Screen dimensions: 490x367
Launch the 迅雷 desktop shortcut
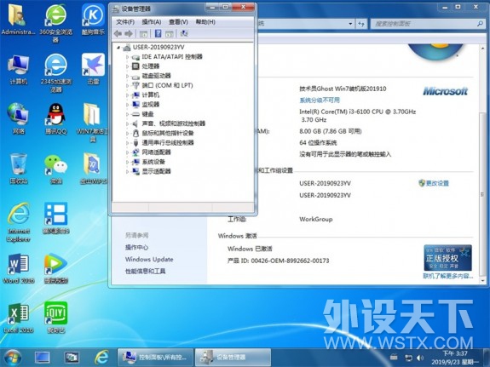93,69
